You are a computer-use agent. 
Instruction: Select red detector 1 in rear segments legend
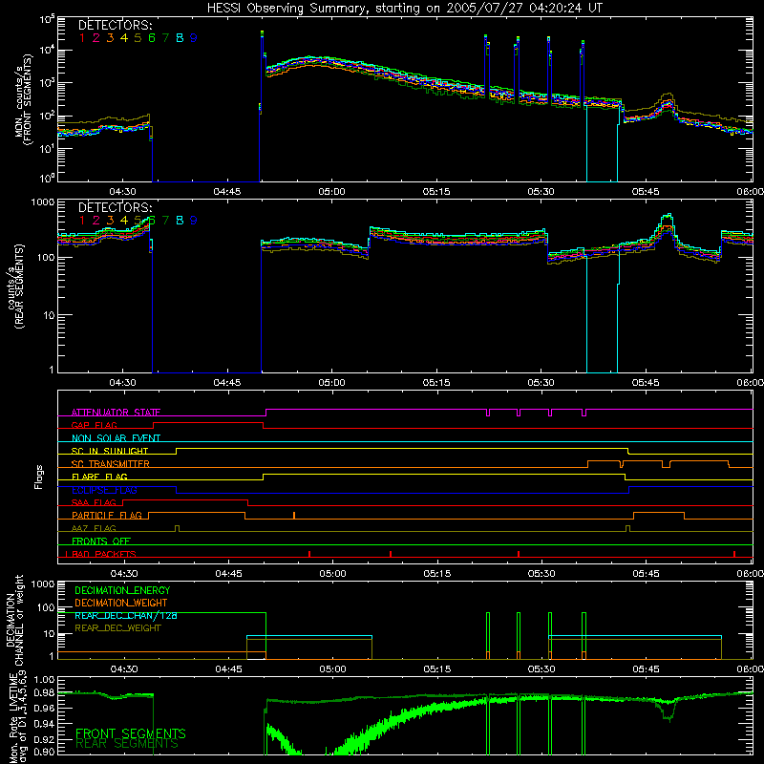[82, 221]
